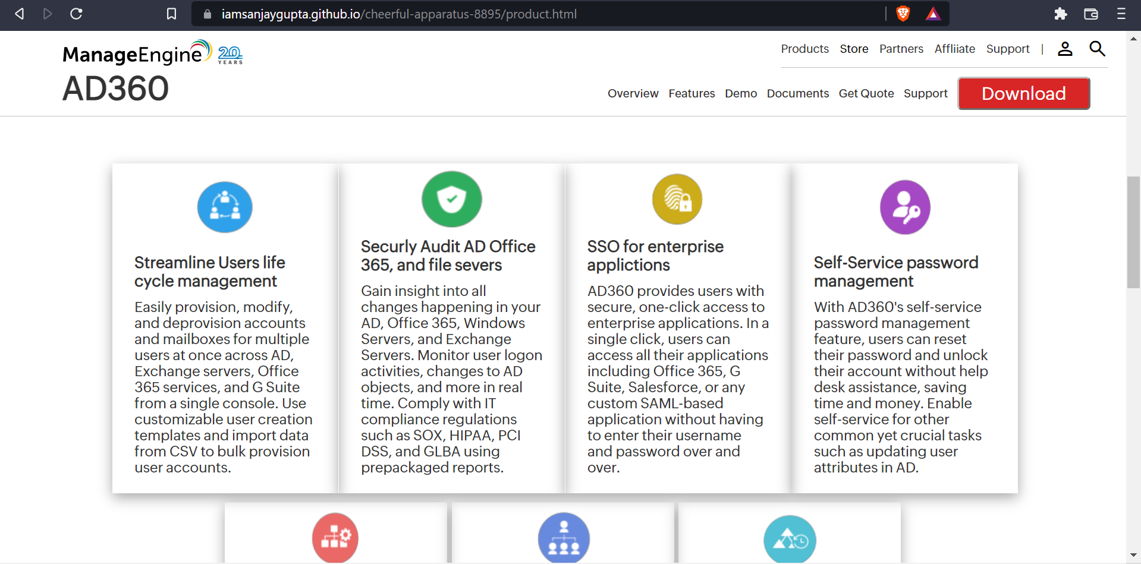Click the page vertical scrollbar thumb
The image size is (1141, 564).
coord(1133,232)
